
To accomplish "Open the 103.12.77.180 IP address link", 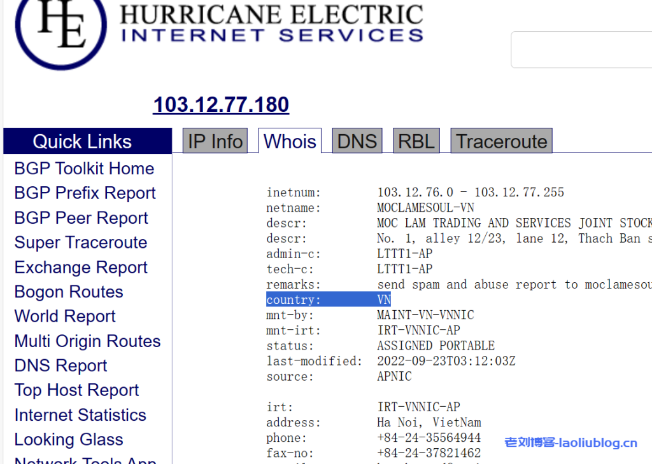I will (x=221, y=105).
